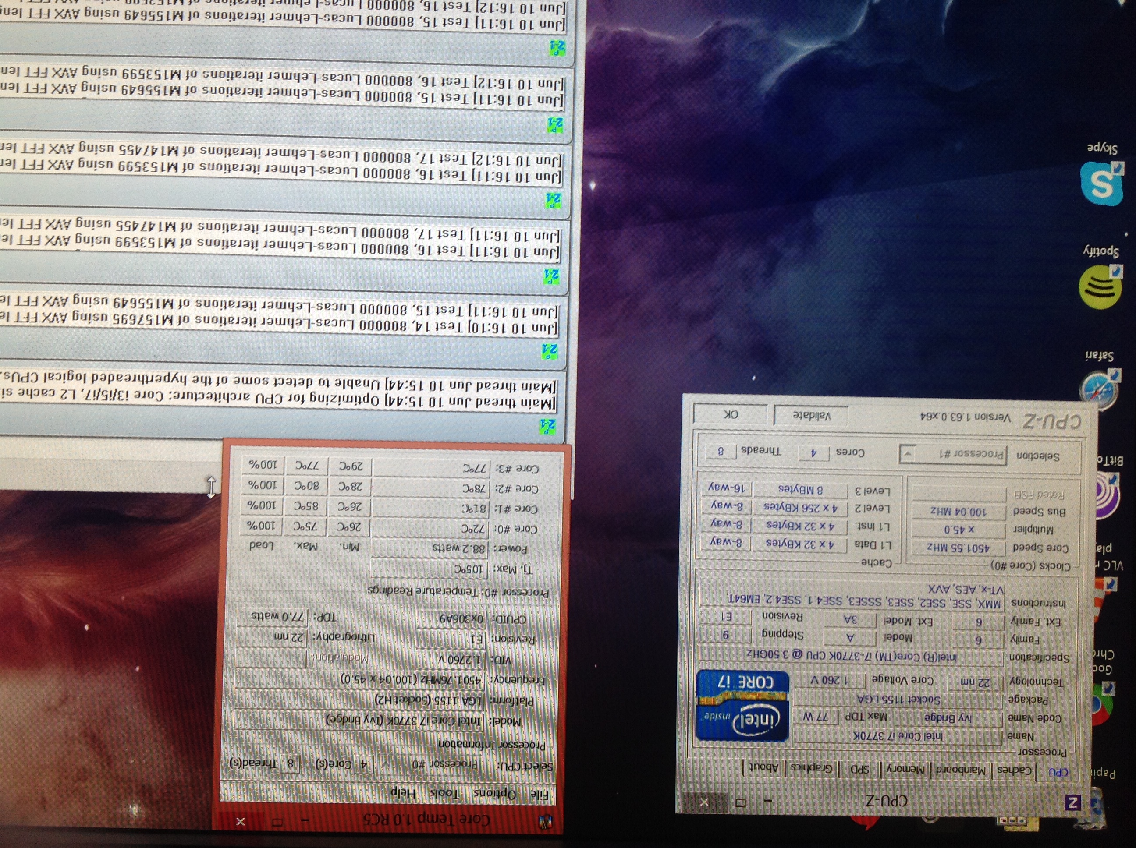
Task: Click the Specification i7-3770K CPU @ 3.50GHz field
Action: click(852, 656)
